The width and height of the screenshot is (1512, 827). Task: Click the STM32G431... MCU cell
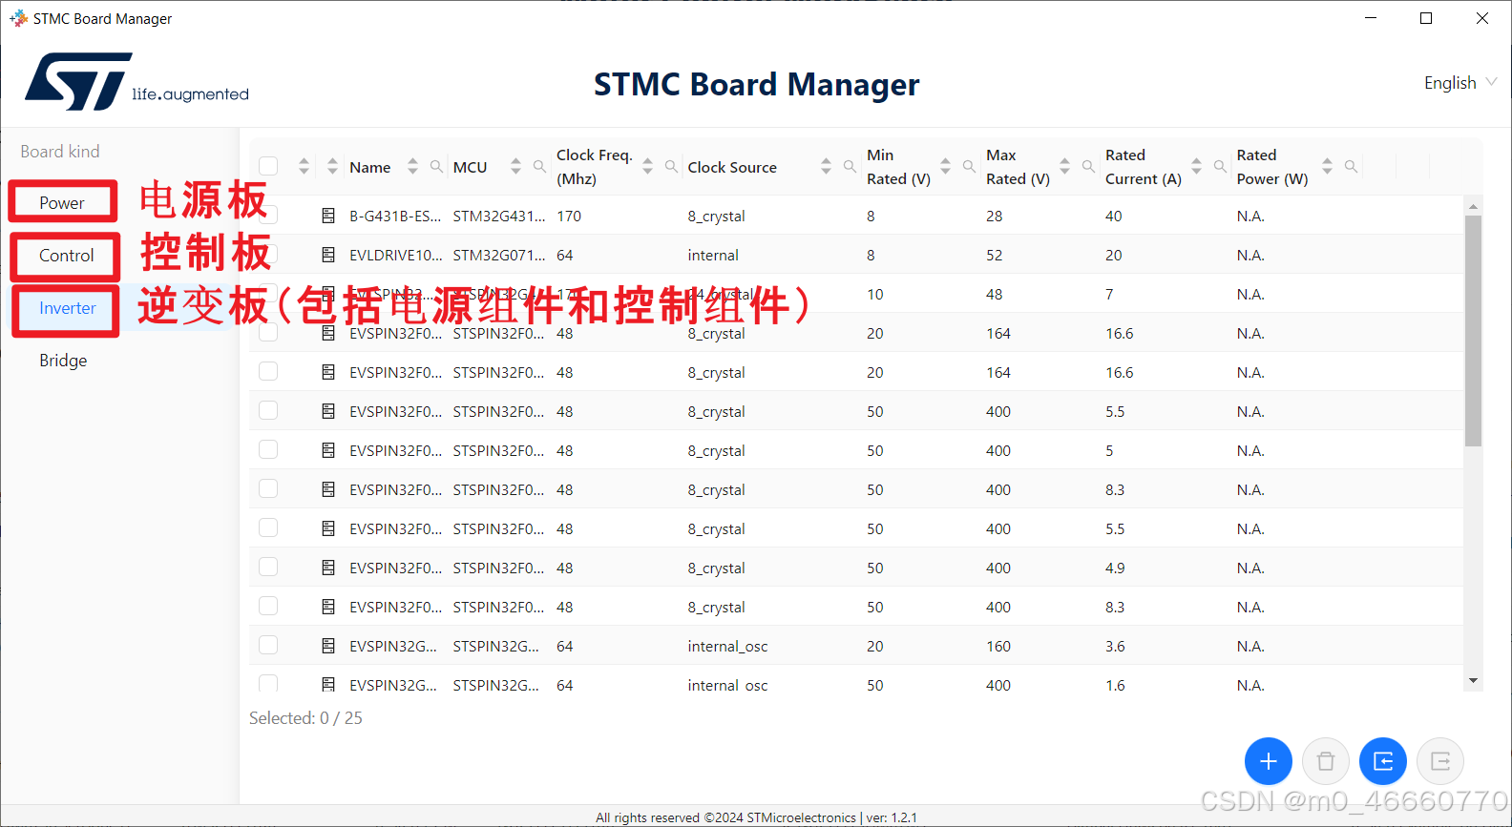(499, 216)
